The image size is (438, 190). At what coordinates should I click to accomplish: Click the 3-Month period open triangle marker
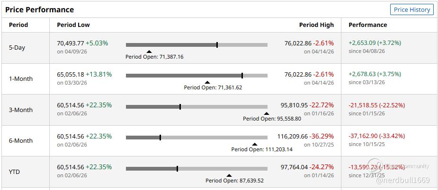click(x=266, y=113)
